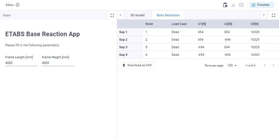Select the Base Reactions tab
Image resolution: width=279 pixels, height=139 pixels.
[168, 15]
